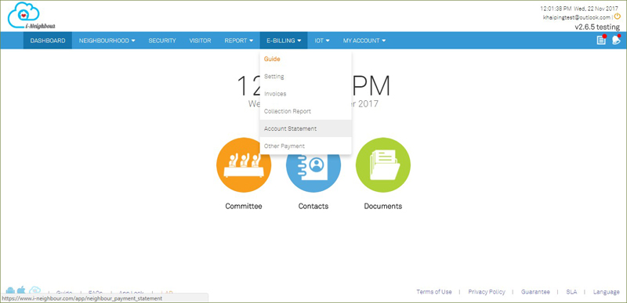Open the Terms of Use link
Viewport: 627px width, 303px height.
434,292
